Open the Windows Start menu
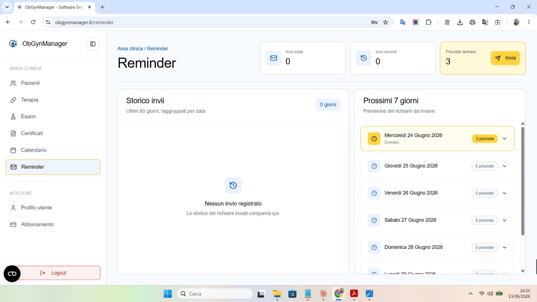The width and height of the screenshot is (537, 302). pyautogui.click(x=168, y=294)
